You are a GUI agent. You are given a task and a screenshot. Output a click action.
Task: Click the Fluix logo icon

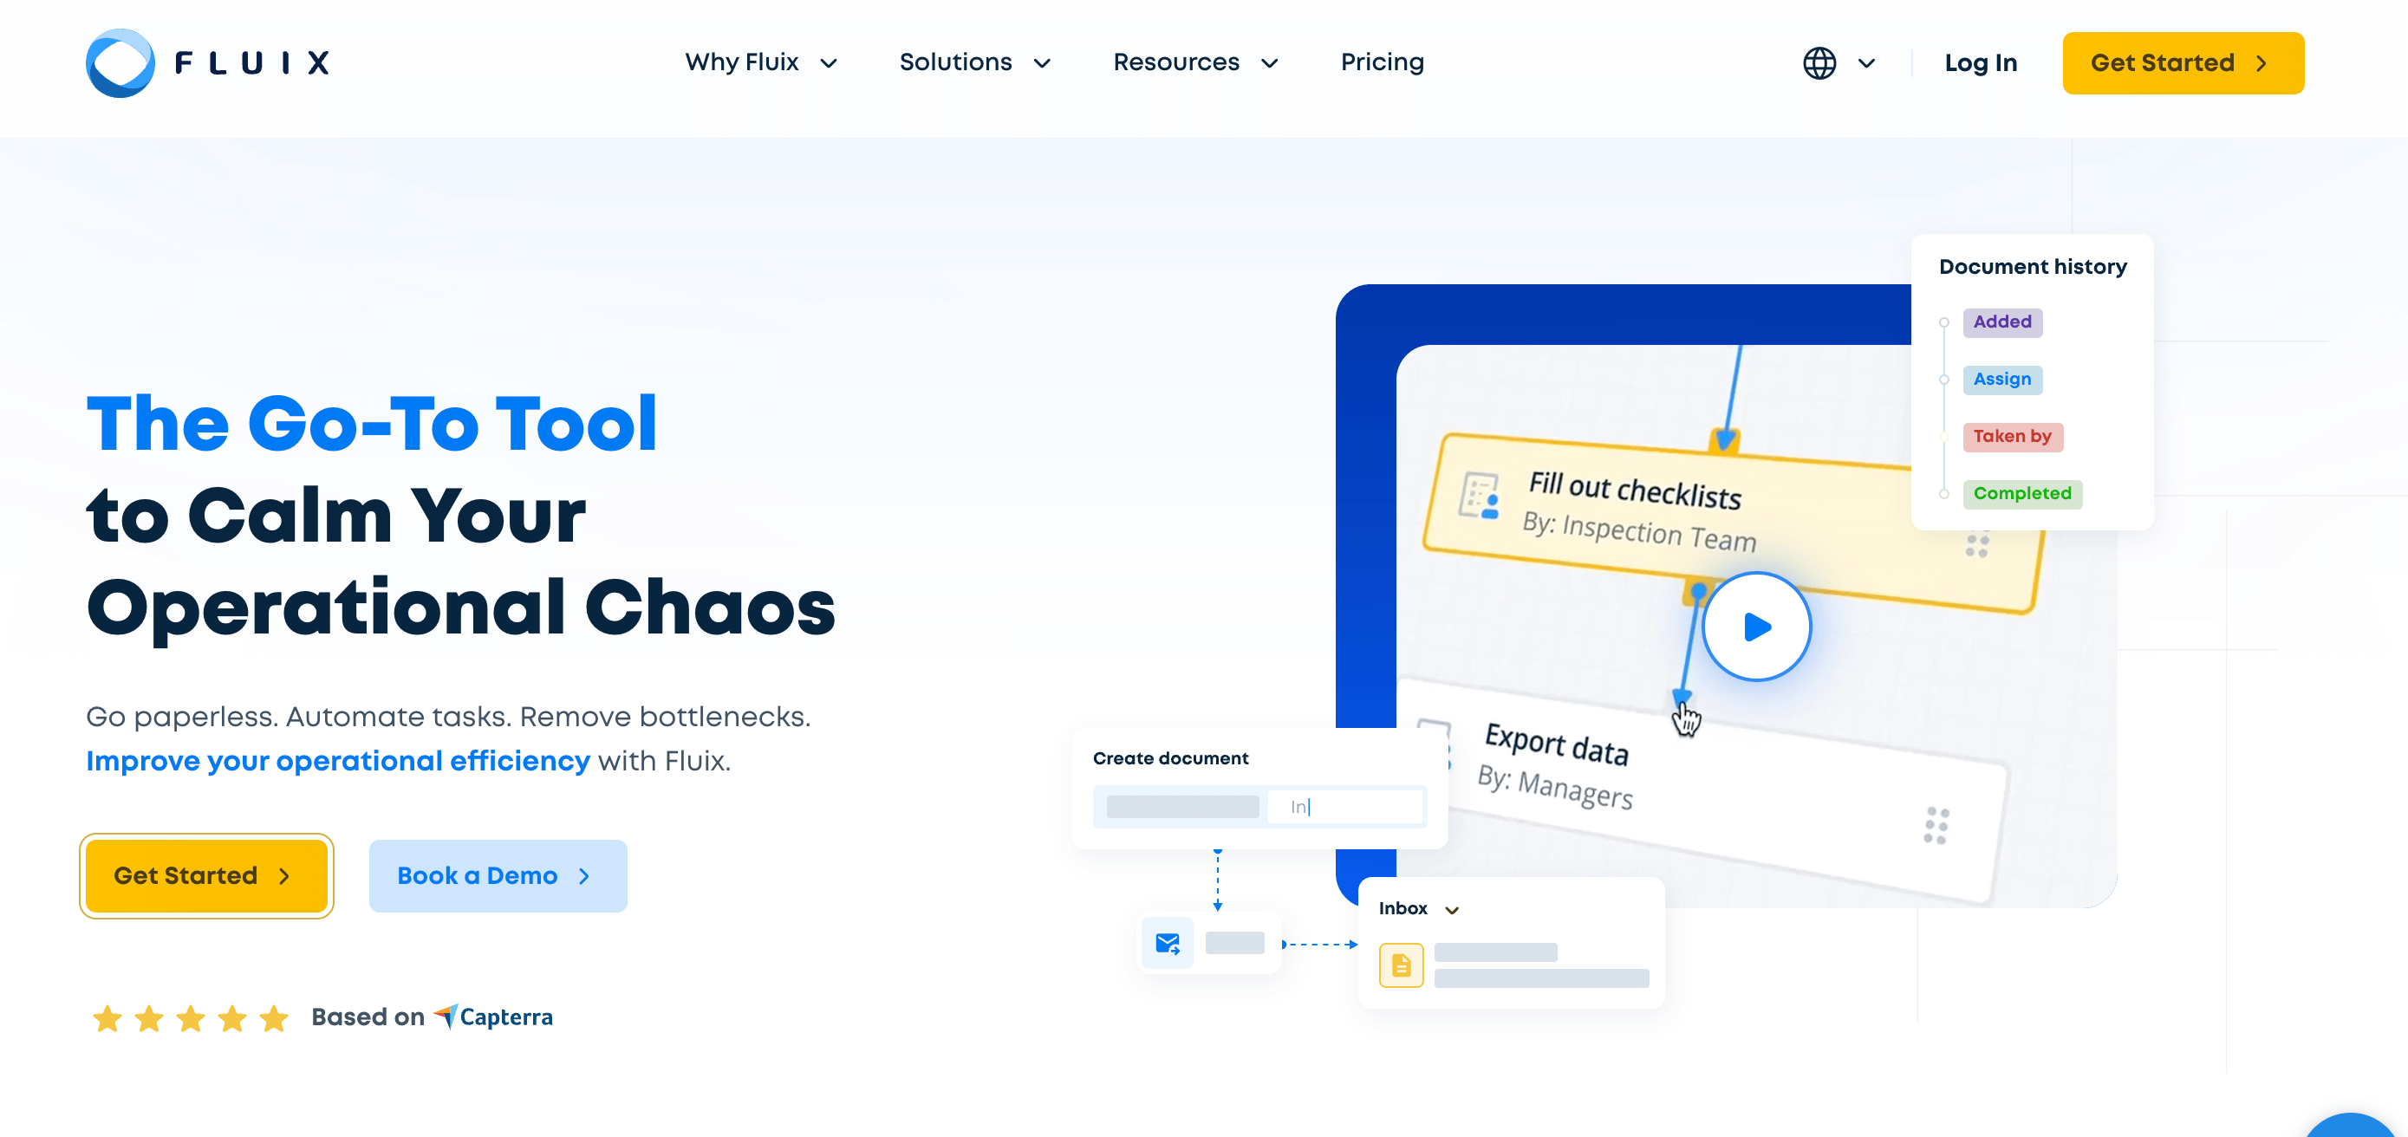117,63
